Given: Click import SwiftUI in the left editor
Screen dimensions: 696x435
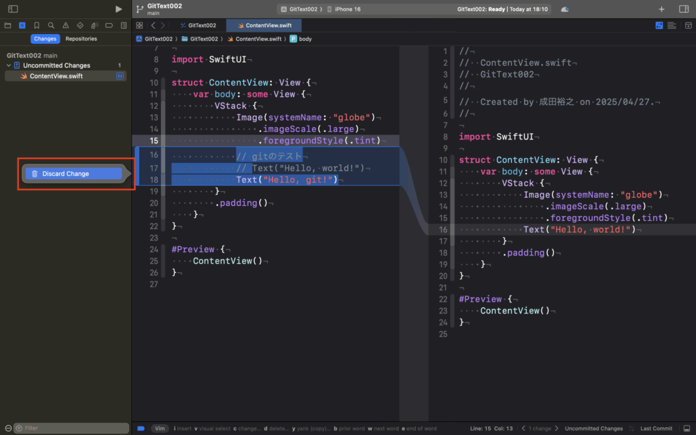Looking at the screenshot, I should point(209,60).
